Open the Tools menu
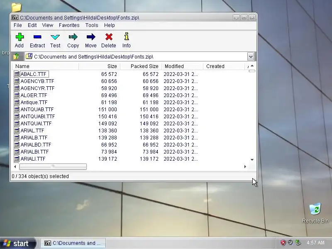Screen dimensions: 332x249 [x=92, y=25]
